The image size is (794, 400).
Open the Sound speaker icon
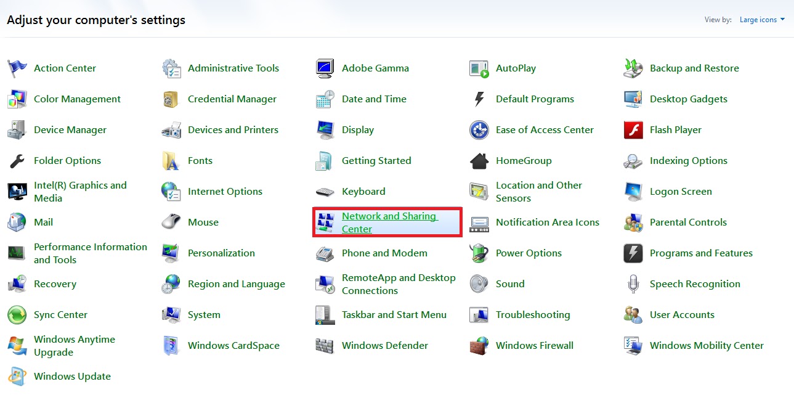479,284
